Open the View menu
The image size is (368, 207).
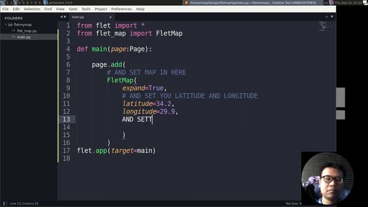coord(60,9)
